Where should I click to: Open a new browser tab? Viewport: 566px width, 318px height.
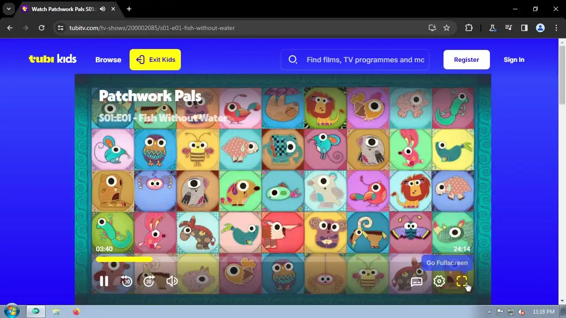(129, 9)
